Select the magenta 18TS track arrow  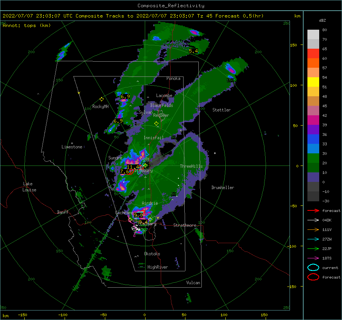tap(313, 258)
